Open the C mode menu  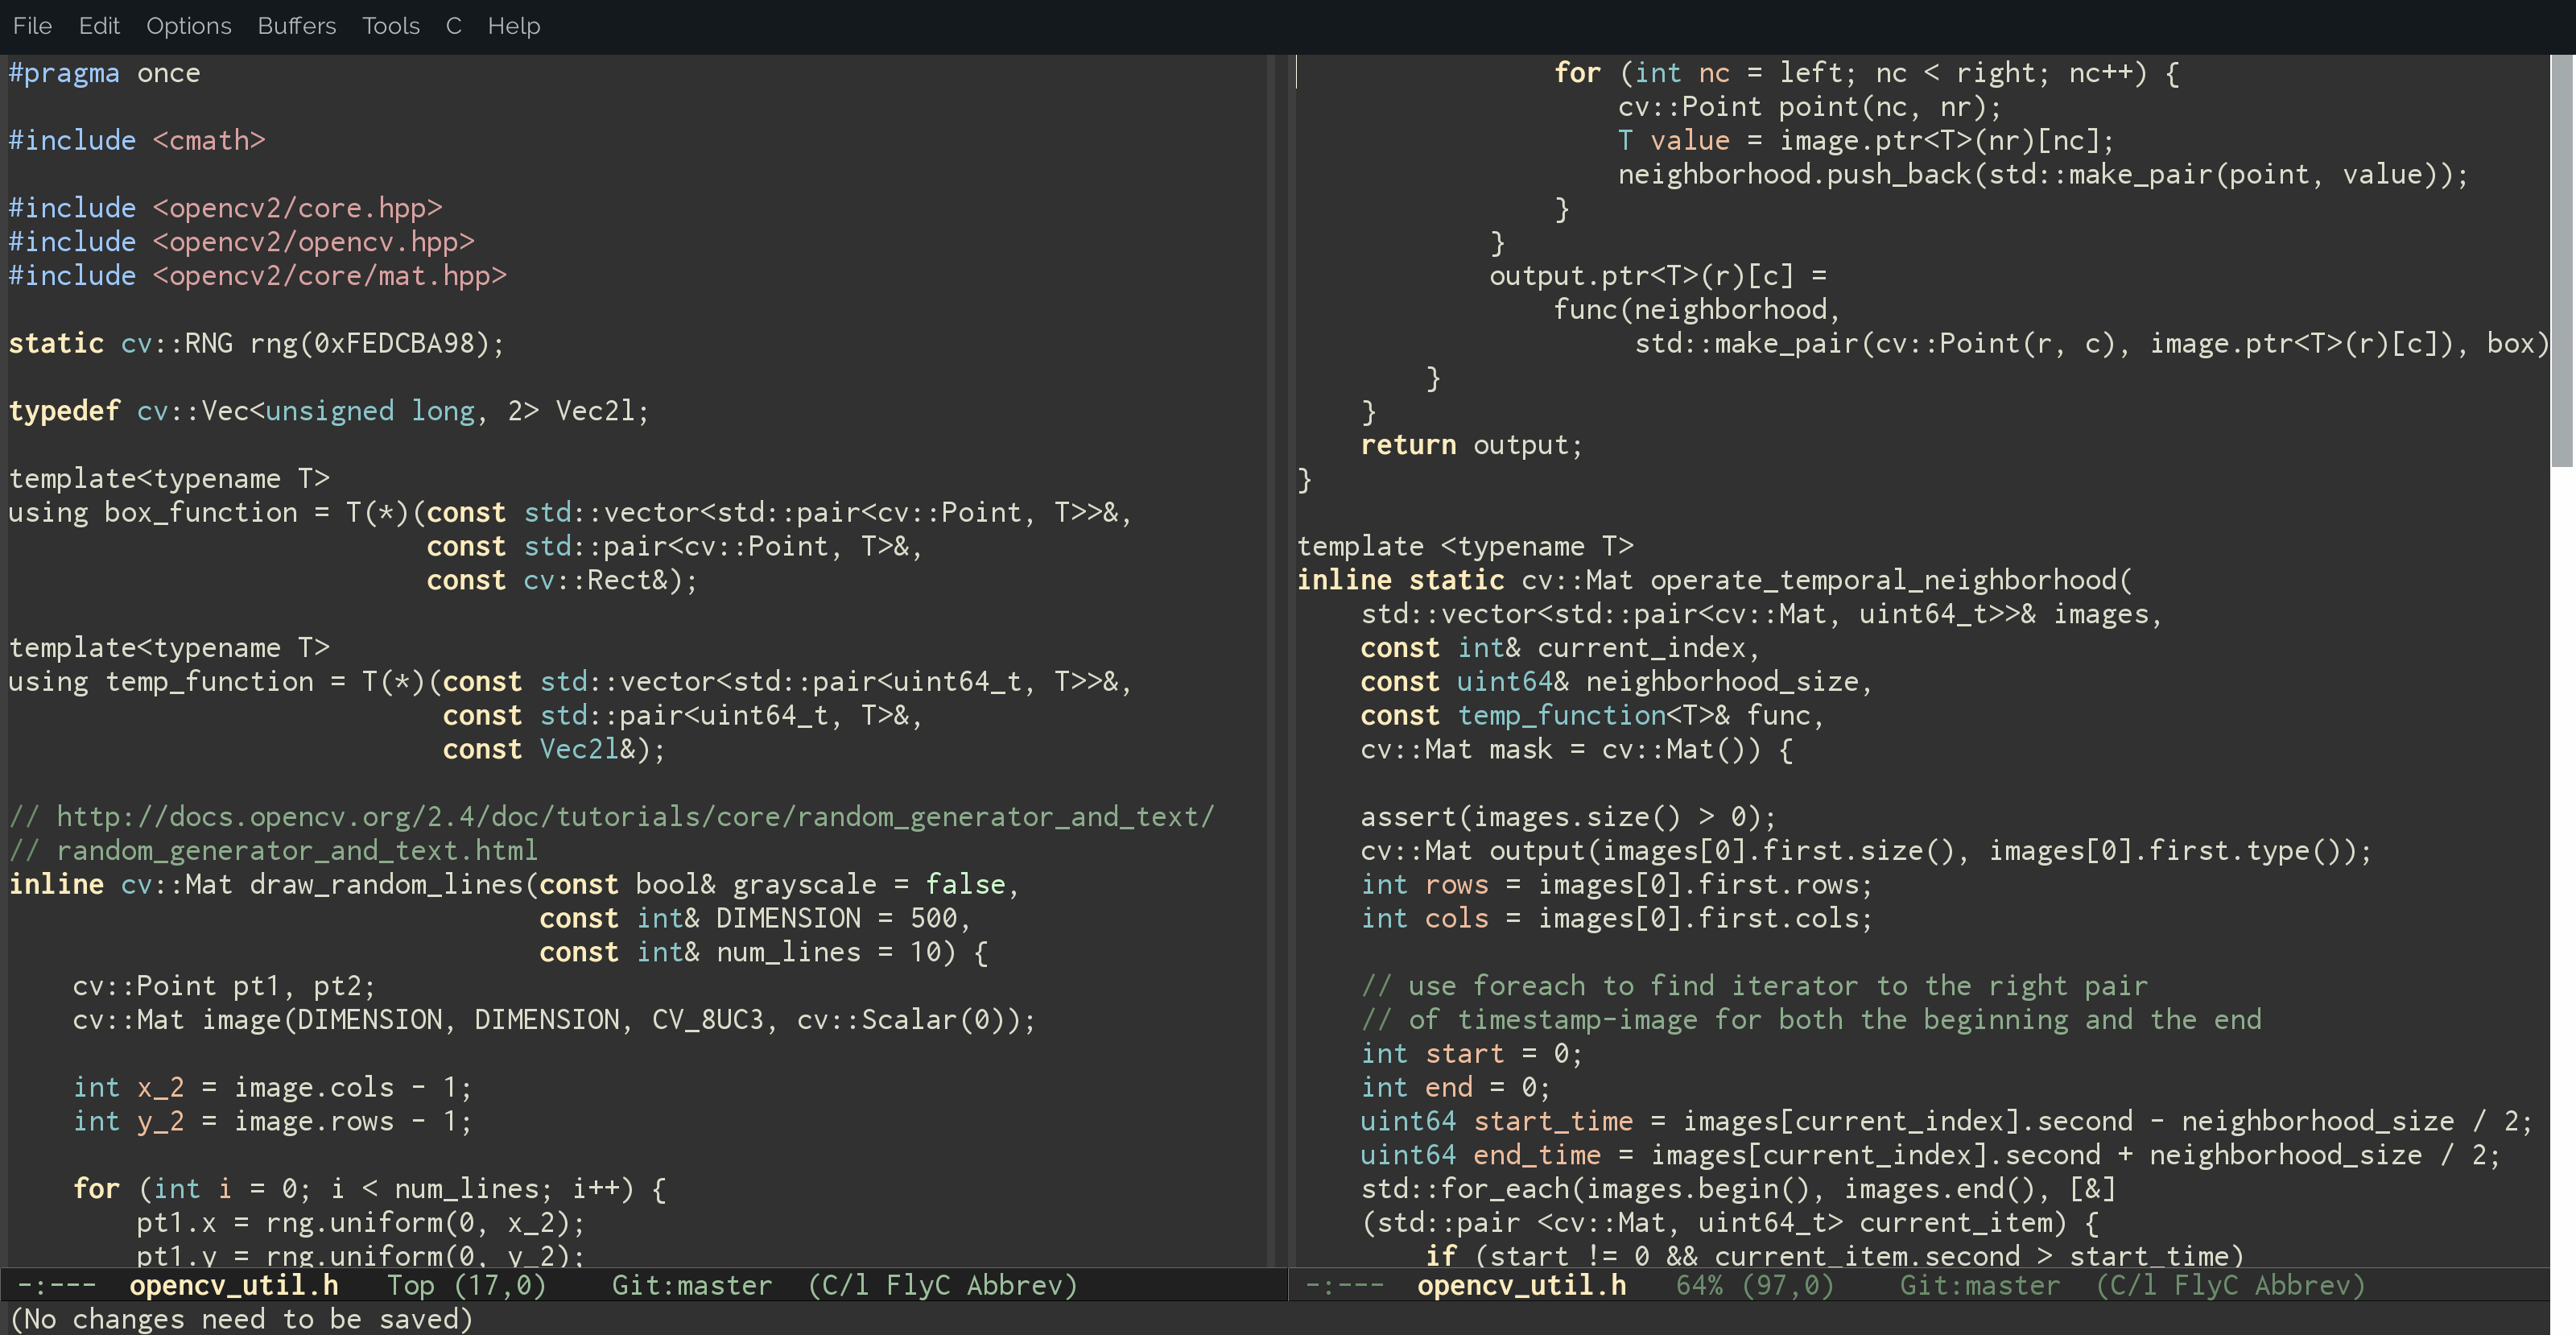453,26
